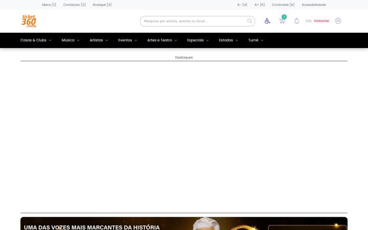Open notifications bell icon
This screenshot has height=230, width=368.
pyautogui.click(x=296, y=21)
